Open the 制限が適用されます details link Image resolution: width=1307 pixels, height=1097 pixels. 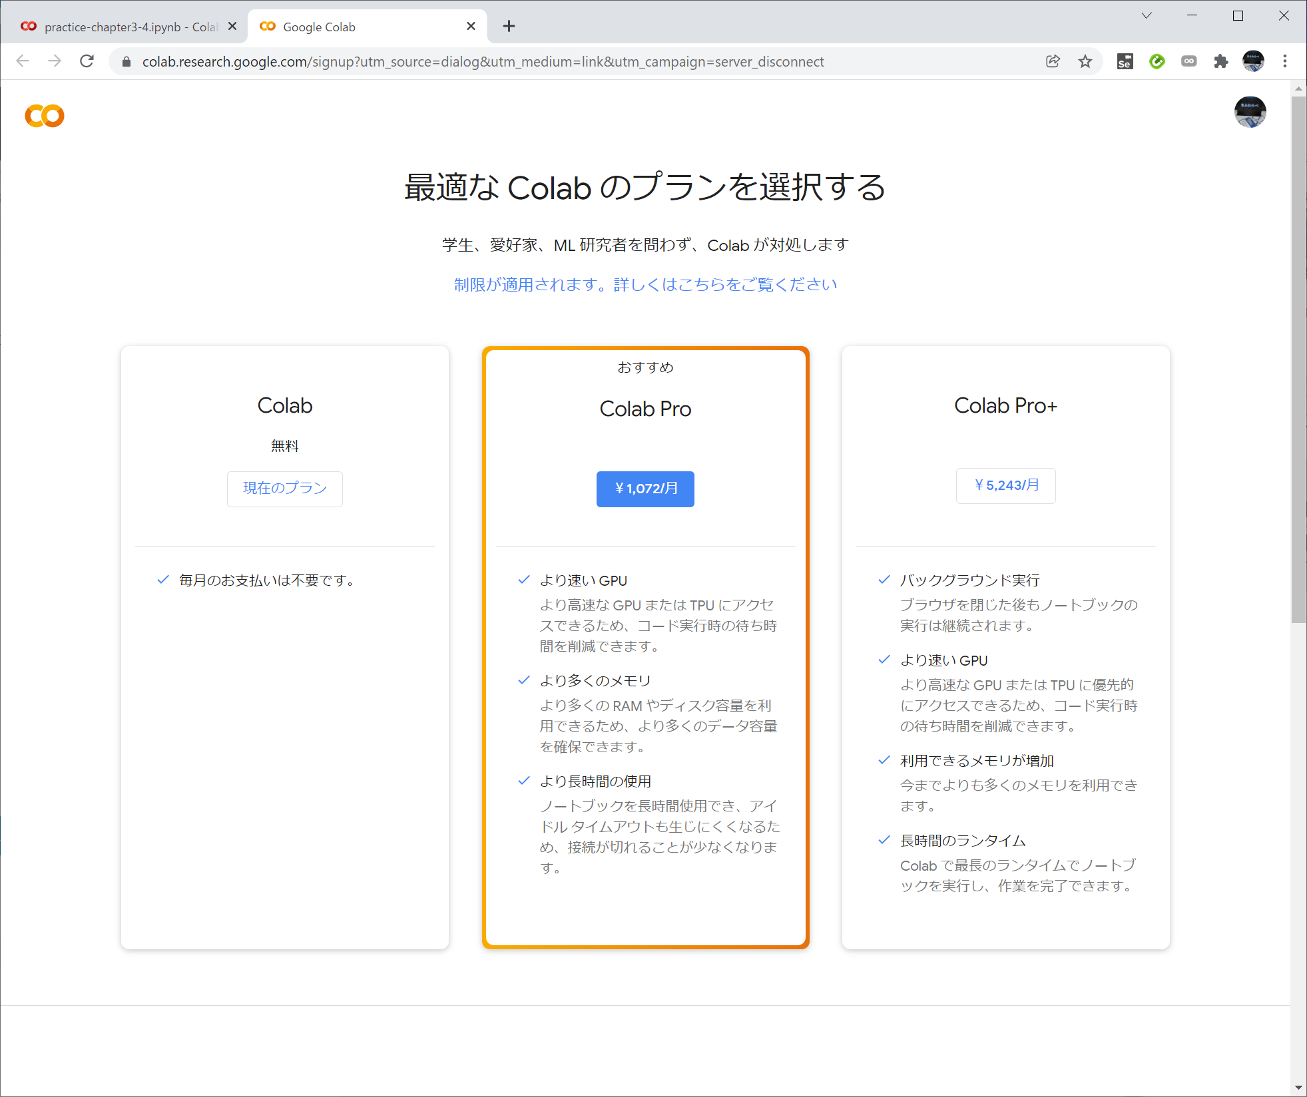tap(645, 285)
